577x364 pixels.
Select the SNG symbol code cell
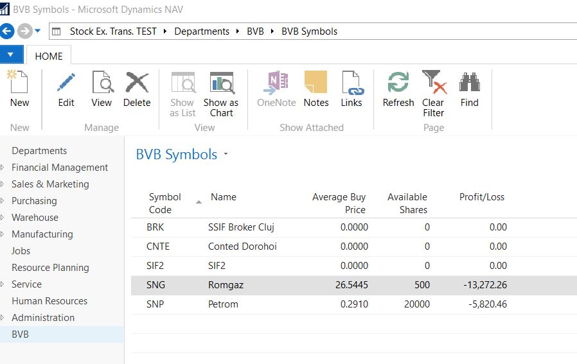tap(155, 285)
